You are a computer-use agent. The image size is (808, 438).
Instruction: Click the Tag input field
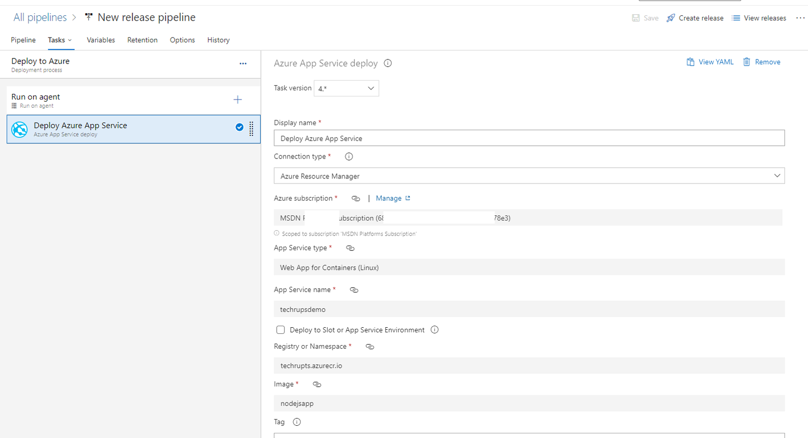tap(529, 435)
